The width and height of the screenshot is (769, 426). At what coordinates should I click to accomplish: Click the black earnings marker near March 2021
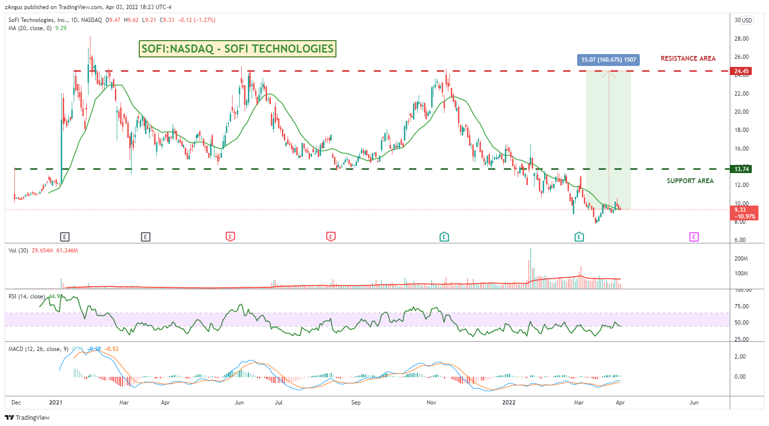point(145,237)
